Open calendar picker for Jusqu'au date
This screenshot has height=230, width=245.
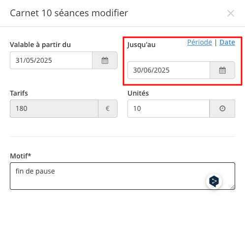[x=222, y=70]
